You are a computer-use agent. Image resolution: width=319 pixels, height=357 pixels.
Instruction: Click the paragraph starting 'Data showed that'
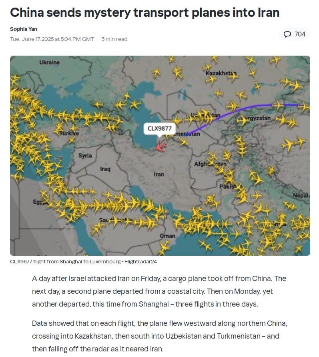point(159,336)
